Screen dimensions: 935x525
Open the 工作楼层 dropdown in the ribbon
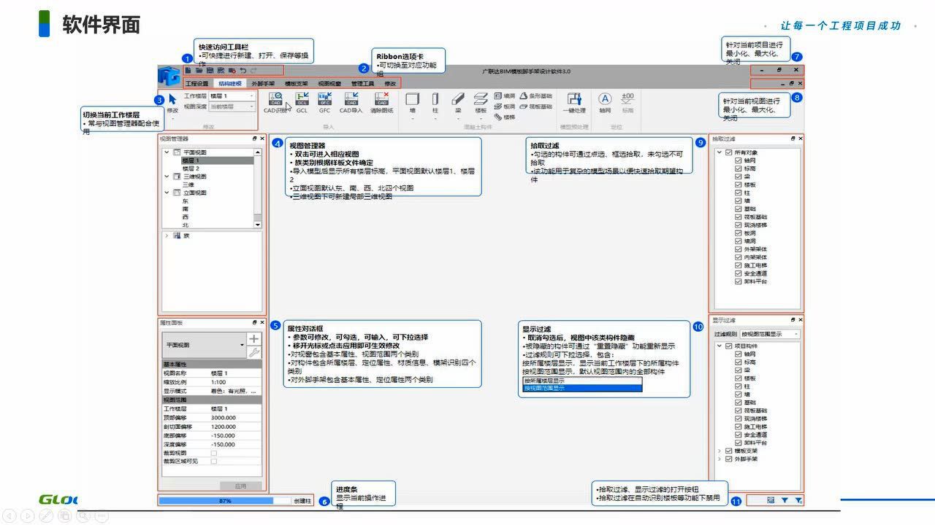pos(232,96)
